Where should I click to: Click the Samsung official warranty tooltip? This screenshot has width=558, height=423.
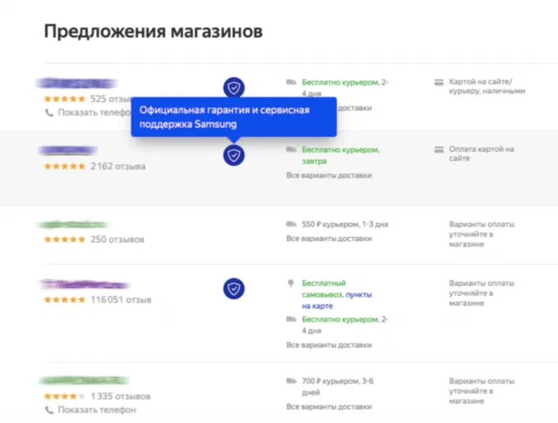pyautogui.click(x=234, y=117)
